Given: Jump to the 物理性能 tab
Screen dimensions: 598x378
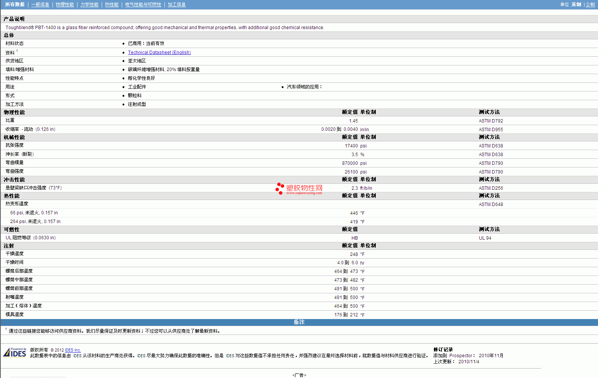Looking at the screenshot, I should pos(65,5).
